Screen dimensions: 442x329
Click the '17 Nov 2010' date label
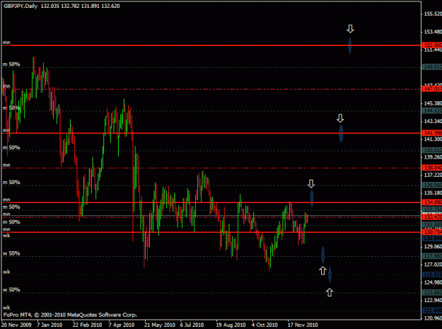coord(303,325)
